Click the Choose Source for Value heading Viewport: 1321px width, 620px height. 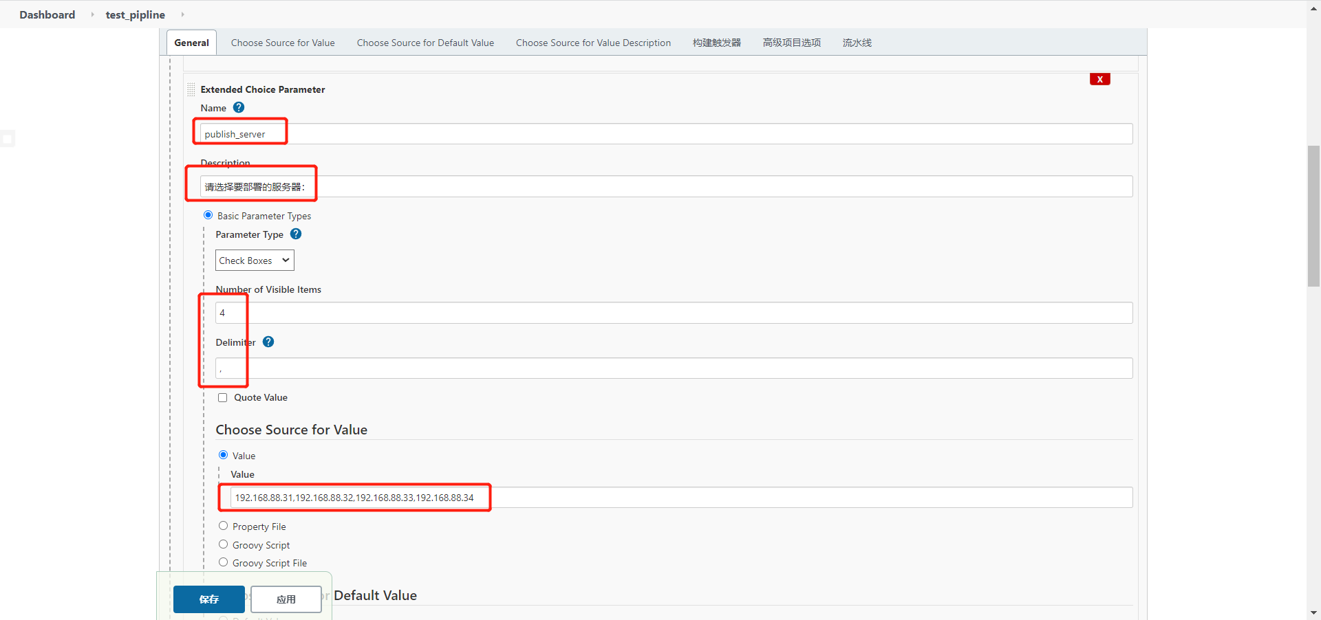pyautogui.click(x=292, y=430)
